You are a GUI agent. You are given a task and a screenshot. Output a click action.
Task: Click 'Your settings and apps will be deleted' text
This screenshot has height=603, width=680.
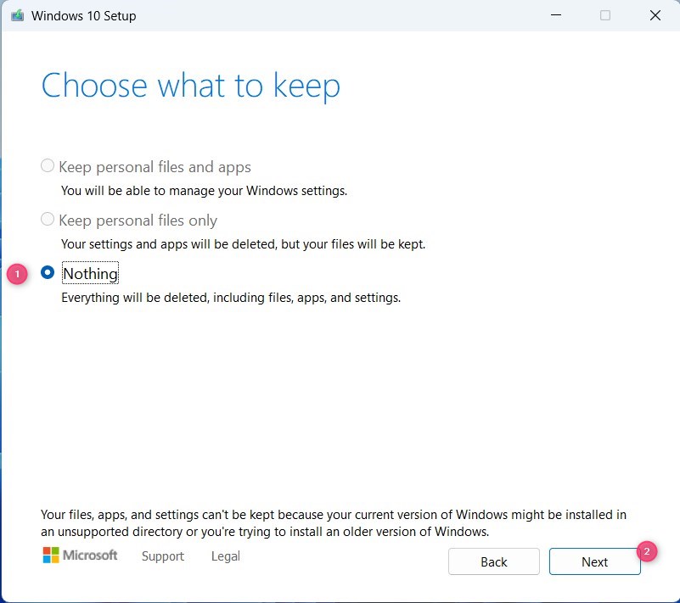[x=244, y=244]
